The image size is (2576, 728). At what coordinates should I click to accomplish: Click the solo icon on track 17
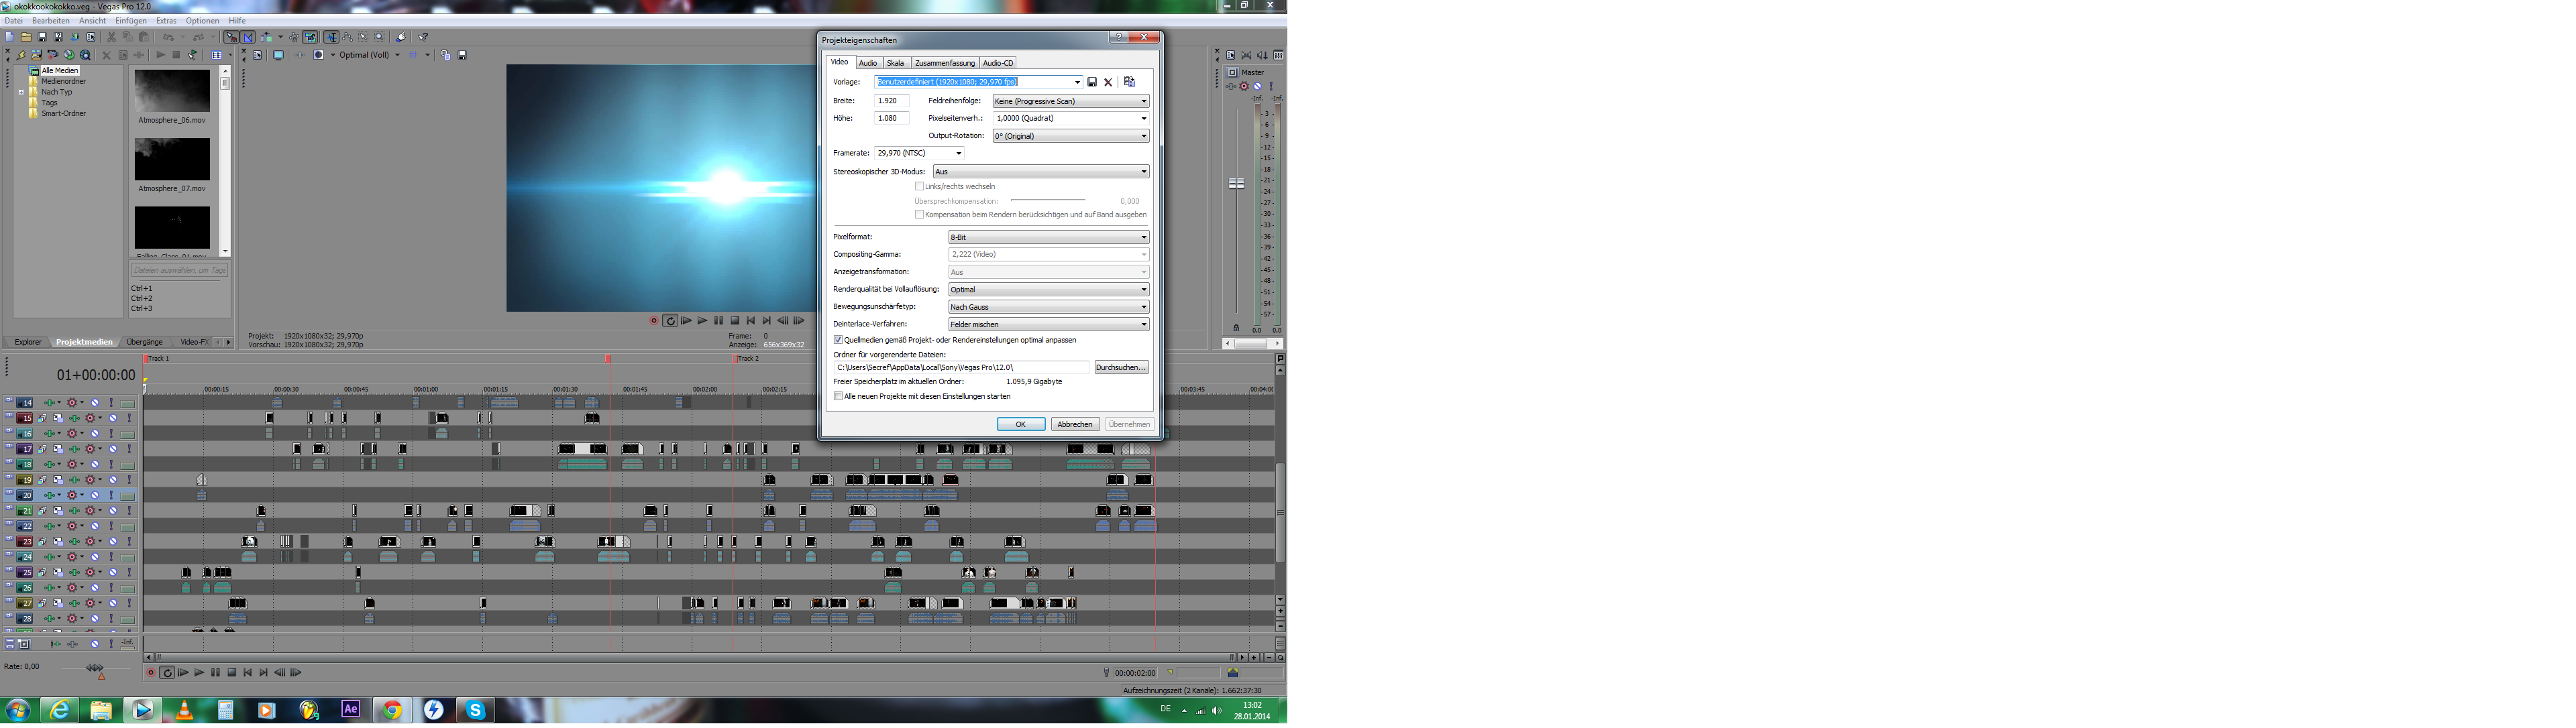point(129,449)
